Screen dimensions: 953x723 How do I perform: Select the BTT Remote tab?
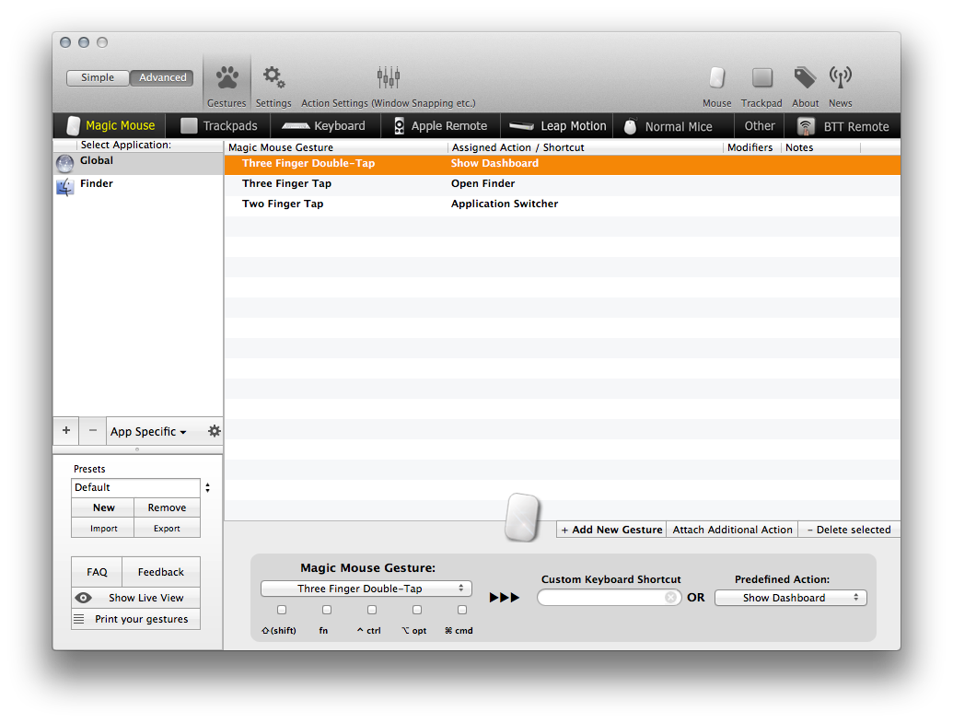click(x=843, y=126)
